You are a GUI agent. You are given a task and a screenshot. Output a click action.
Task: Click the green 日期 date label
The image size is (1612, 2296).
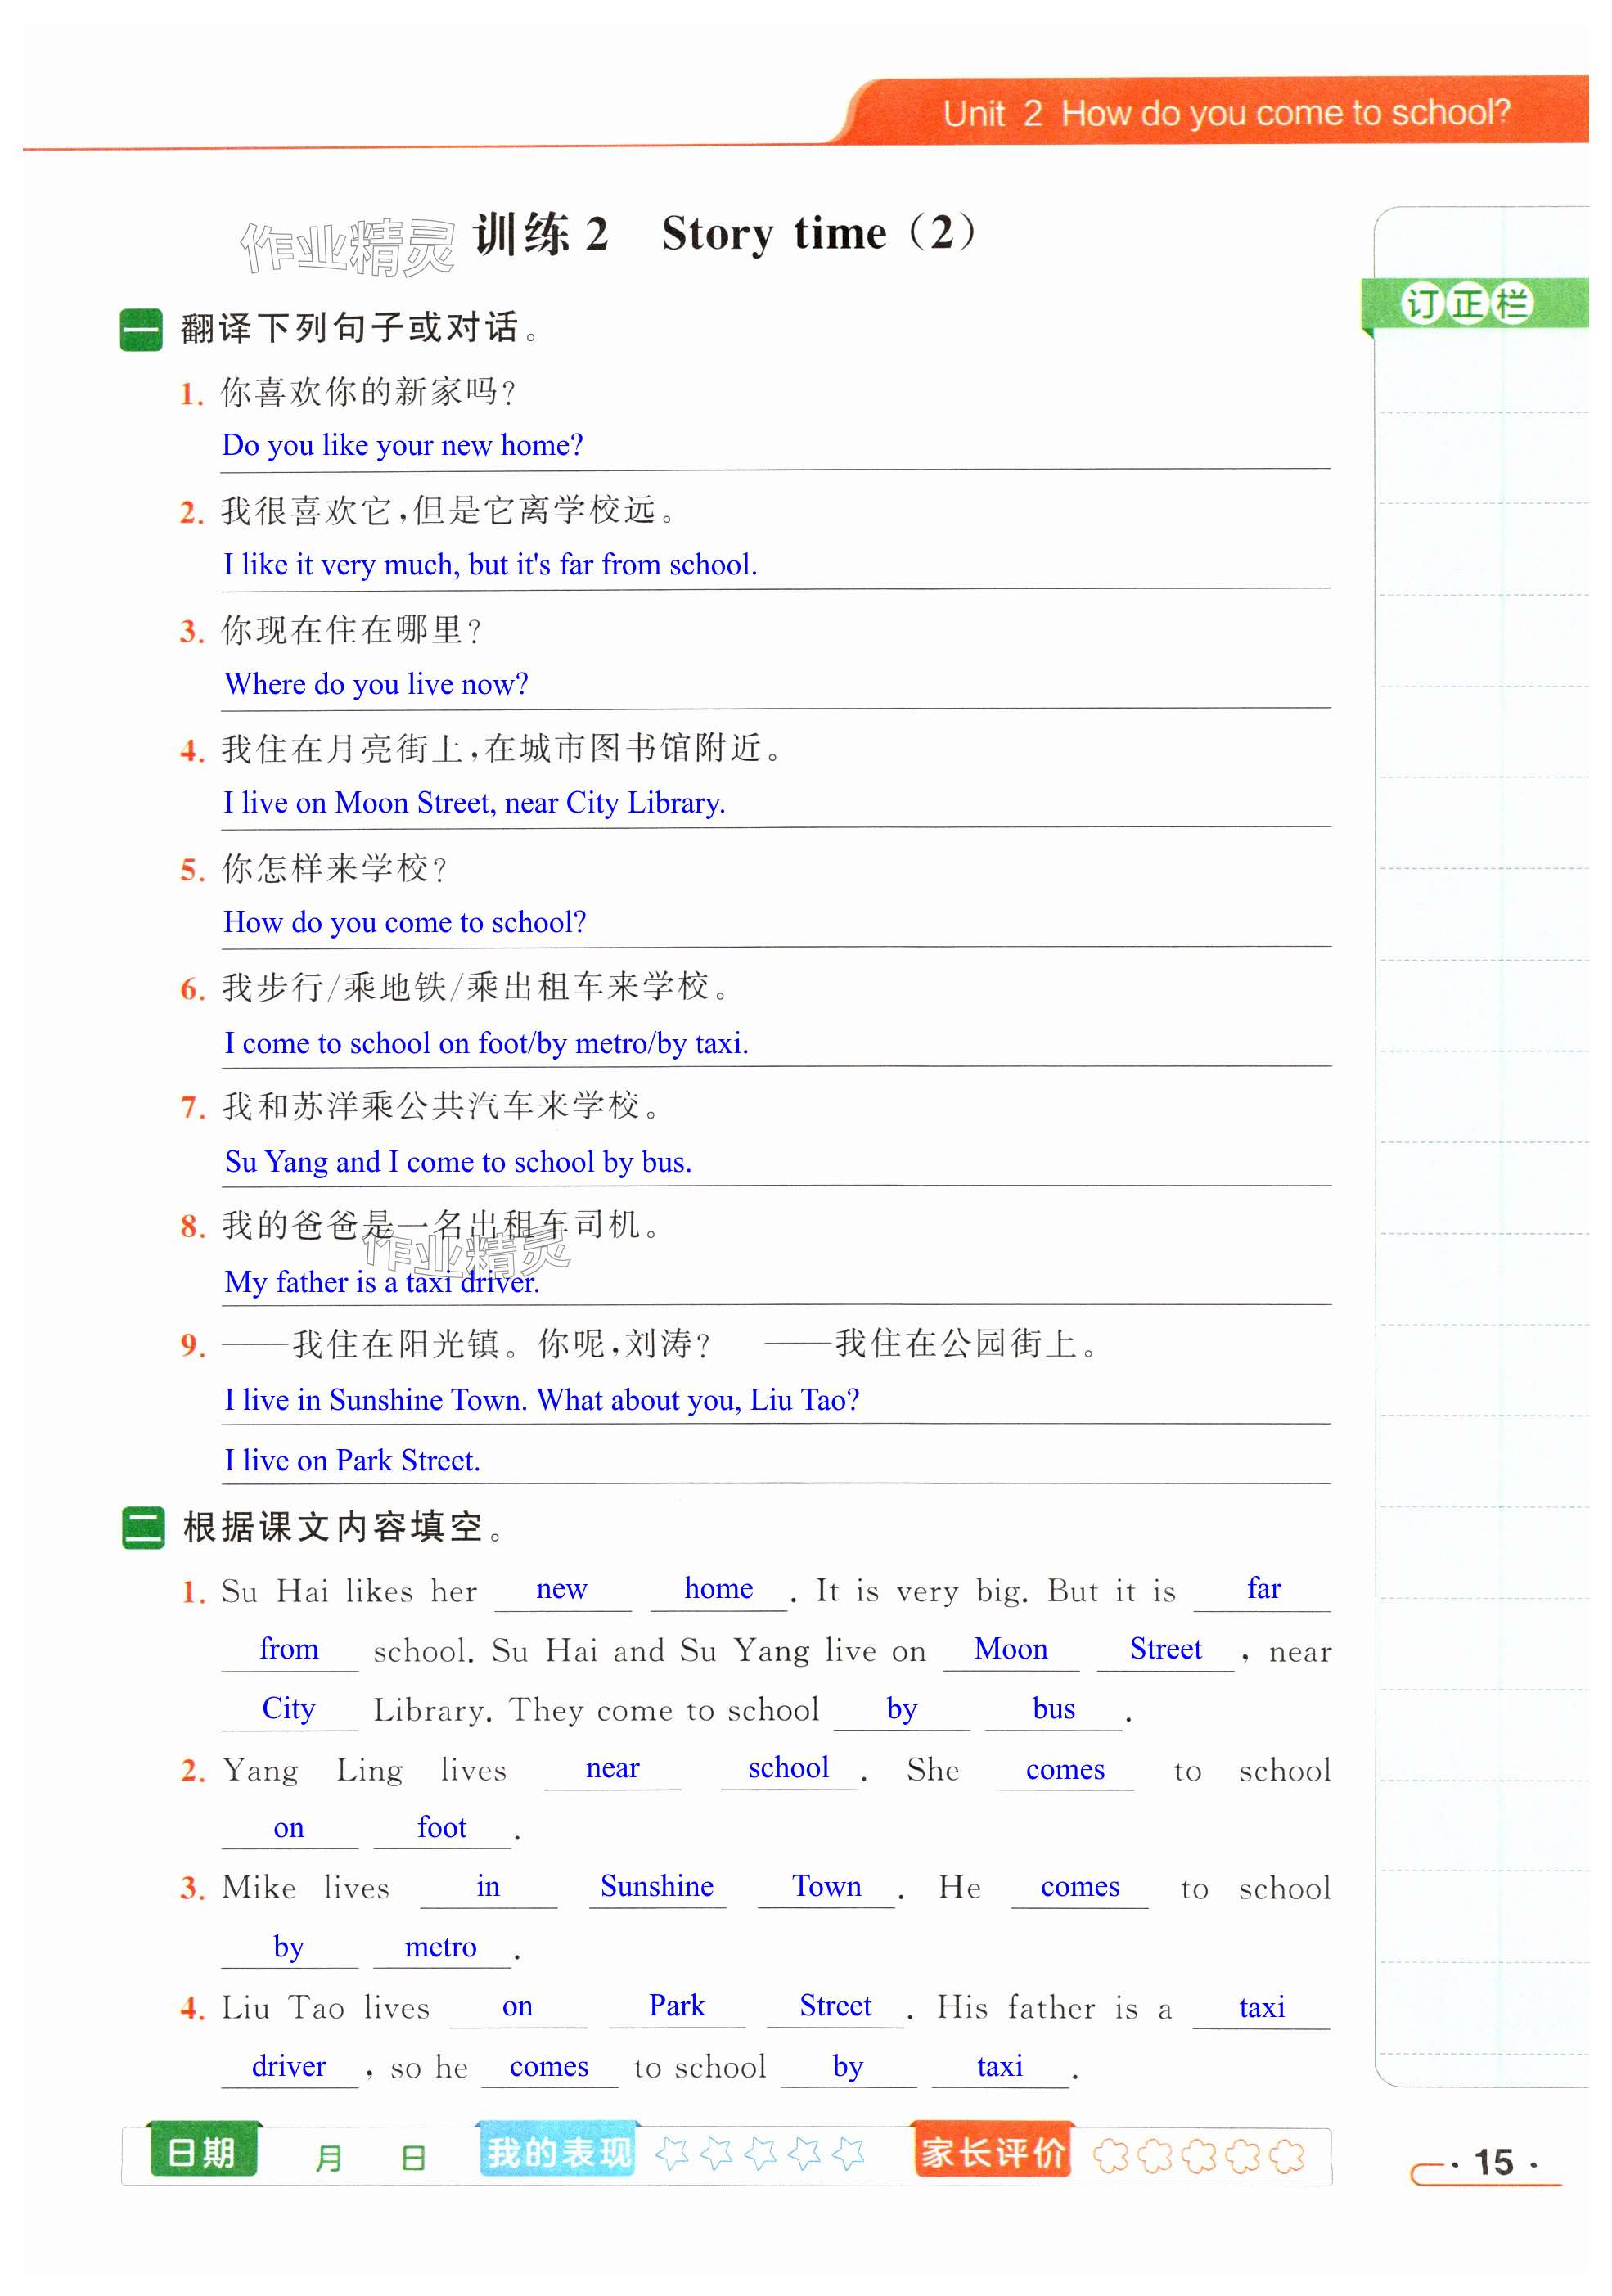(x=202, y=2151)
